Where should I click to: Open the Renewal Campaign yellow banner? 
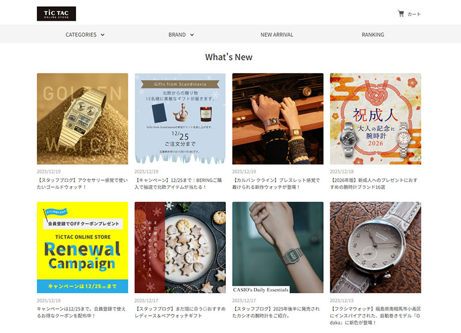coord(82,248)
